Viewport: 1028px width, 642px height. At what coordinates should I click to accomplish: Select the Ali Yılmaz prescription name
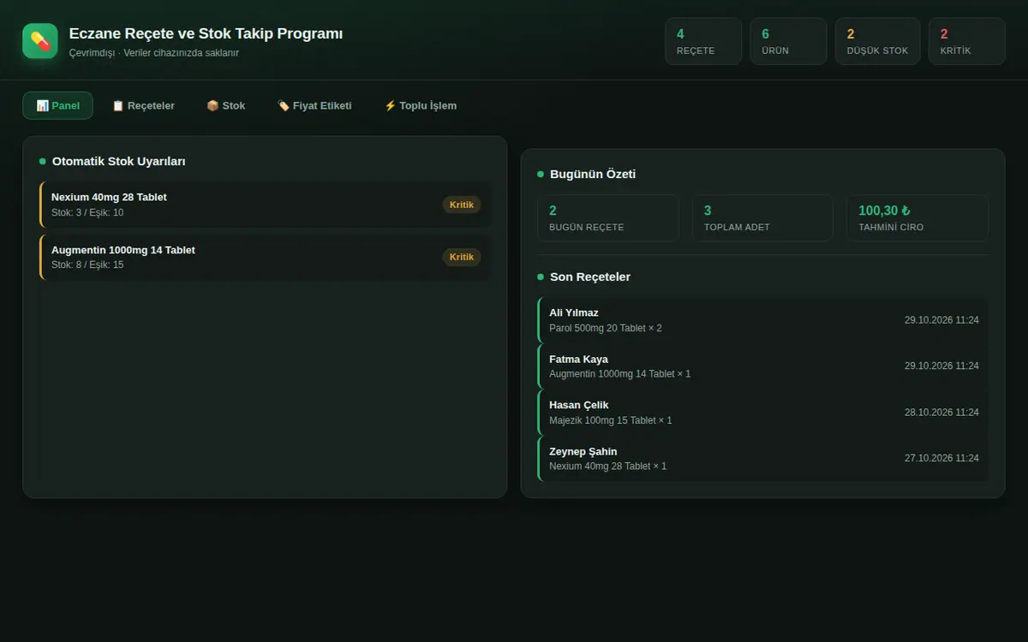(x=574, y=312)
